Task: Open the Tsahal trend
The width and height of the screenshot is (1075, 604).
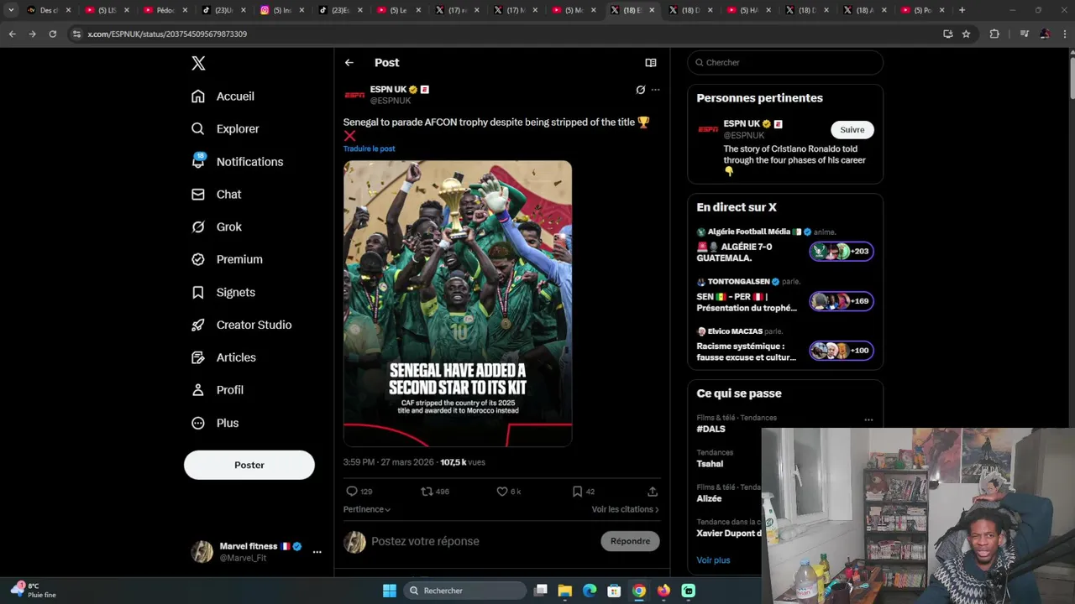Action: [710, 464]
